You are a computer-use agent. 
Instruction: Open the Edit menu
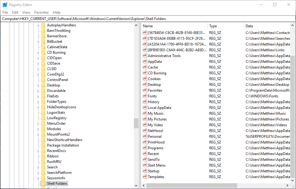click(15, 12)
